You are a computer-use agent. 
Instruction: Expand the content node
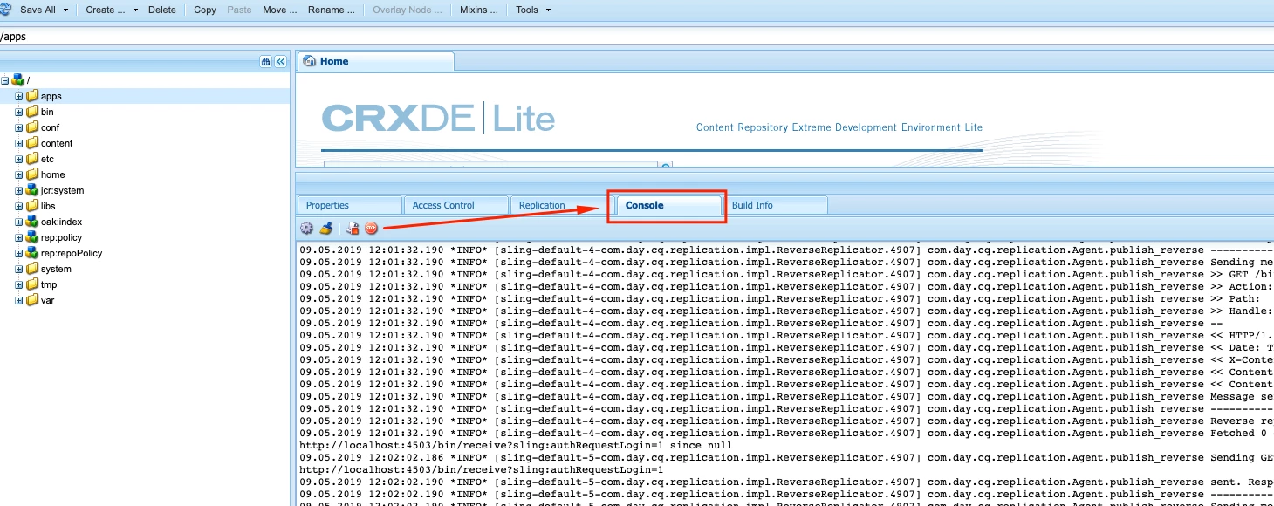(x=19, y=143)
